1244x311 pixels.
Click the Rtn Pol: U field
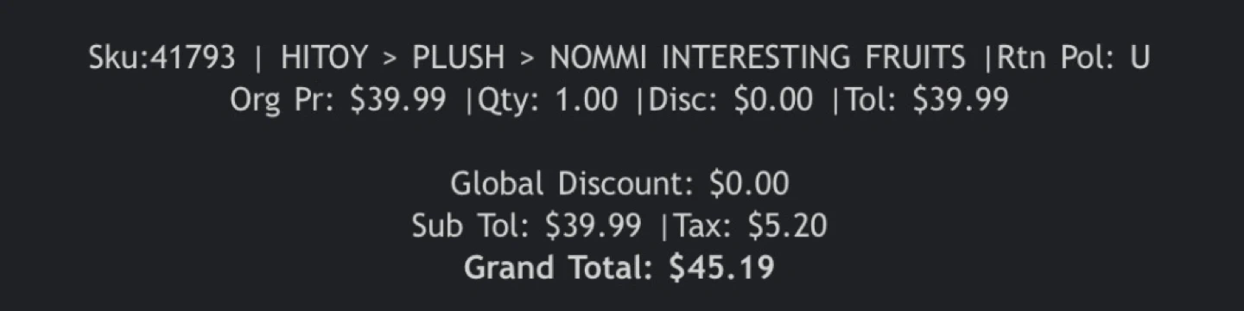point(1074,59)
